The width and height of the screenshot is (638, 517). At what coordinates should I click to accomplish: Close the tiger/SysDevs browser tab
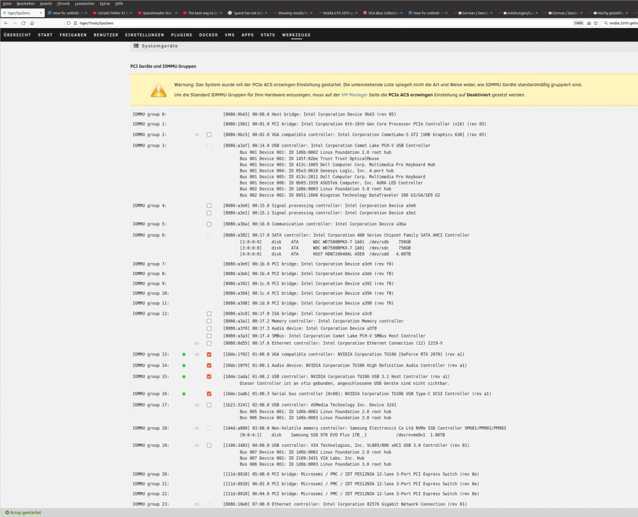[41, 13]
